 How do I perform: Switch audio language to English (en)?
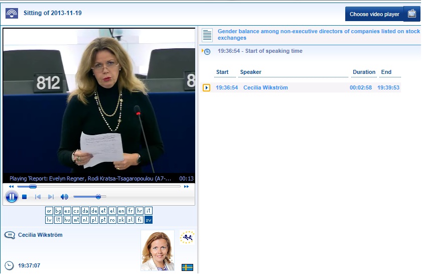click(121, 211)
